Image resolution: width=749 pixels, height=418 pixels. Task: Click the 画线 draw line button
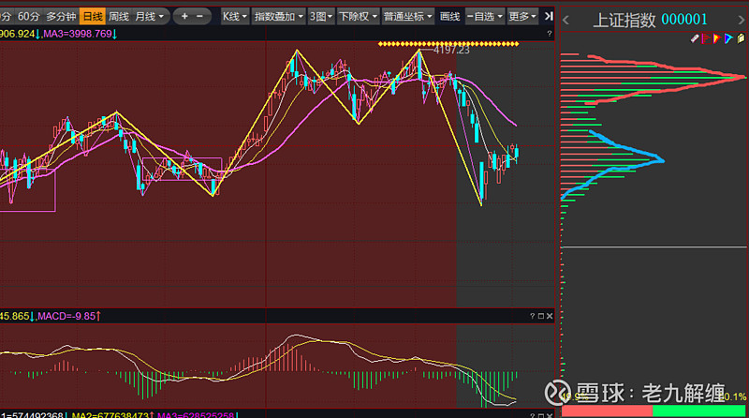(449, 17)
